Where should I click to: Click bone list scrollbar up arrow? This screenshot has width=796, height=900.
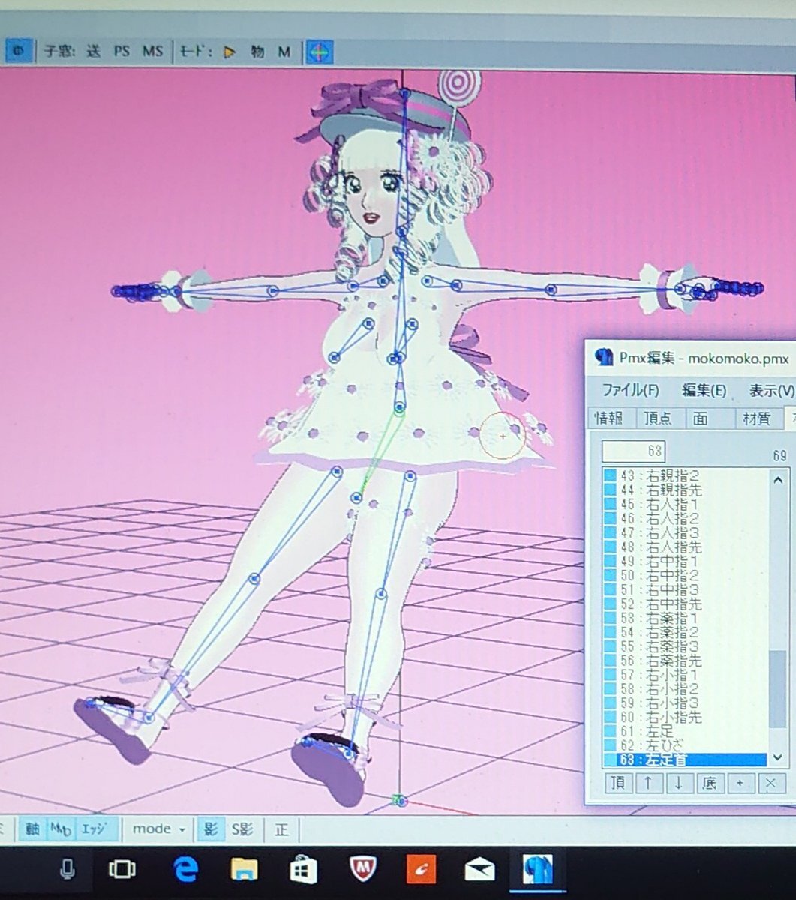point(778,479)
